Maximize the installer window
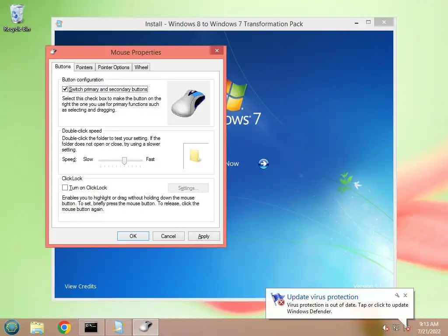 click(368, 22)
